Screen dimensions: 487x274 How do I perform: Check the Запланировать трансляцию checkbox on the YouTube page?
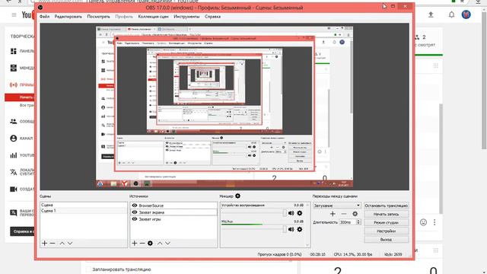click(x=88, y=269)
